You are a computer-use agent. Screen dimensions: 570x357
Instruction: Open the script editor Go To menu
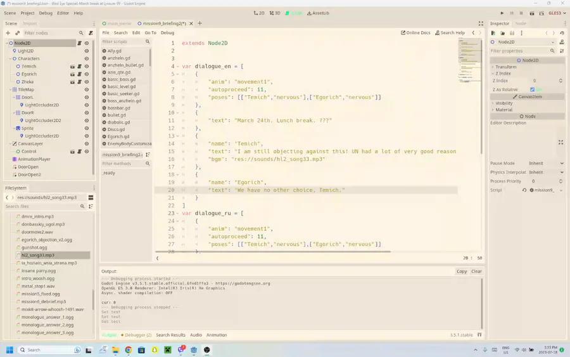pyautogui.click(x=150, y=33)
